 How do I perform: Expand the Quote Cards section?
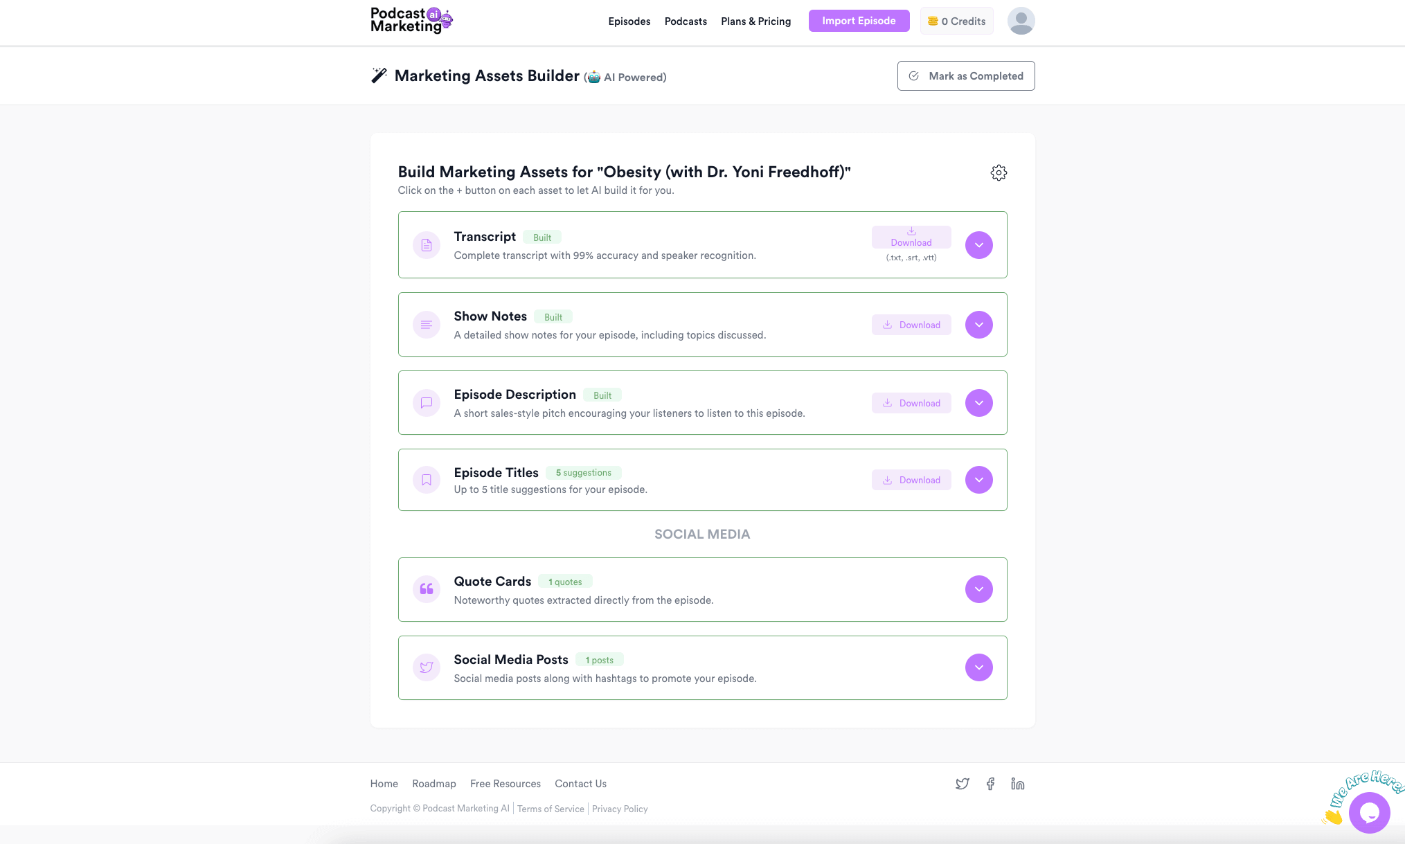coord(978,589)
